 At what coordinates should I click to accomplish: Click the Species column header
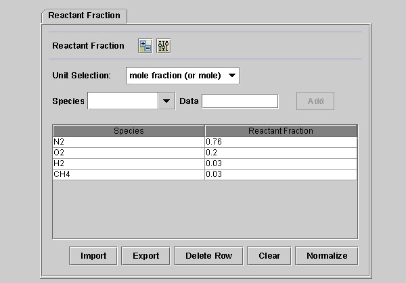point(129,131)
